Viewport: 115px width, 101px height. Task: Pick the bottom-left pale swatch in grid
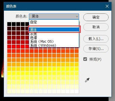[x=9, y=91]
